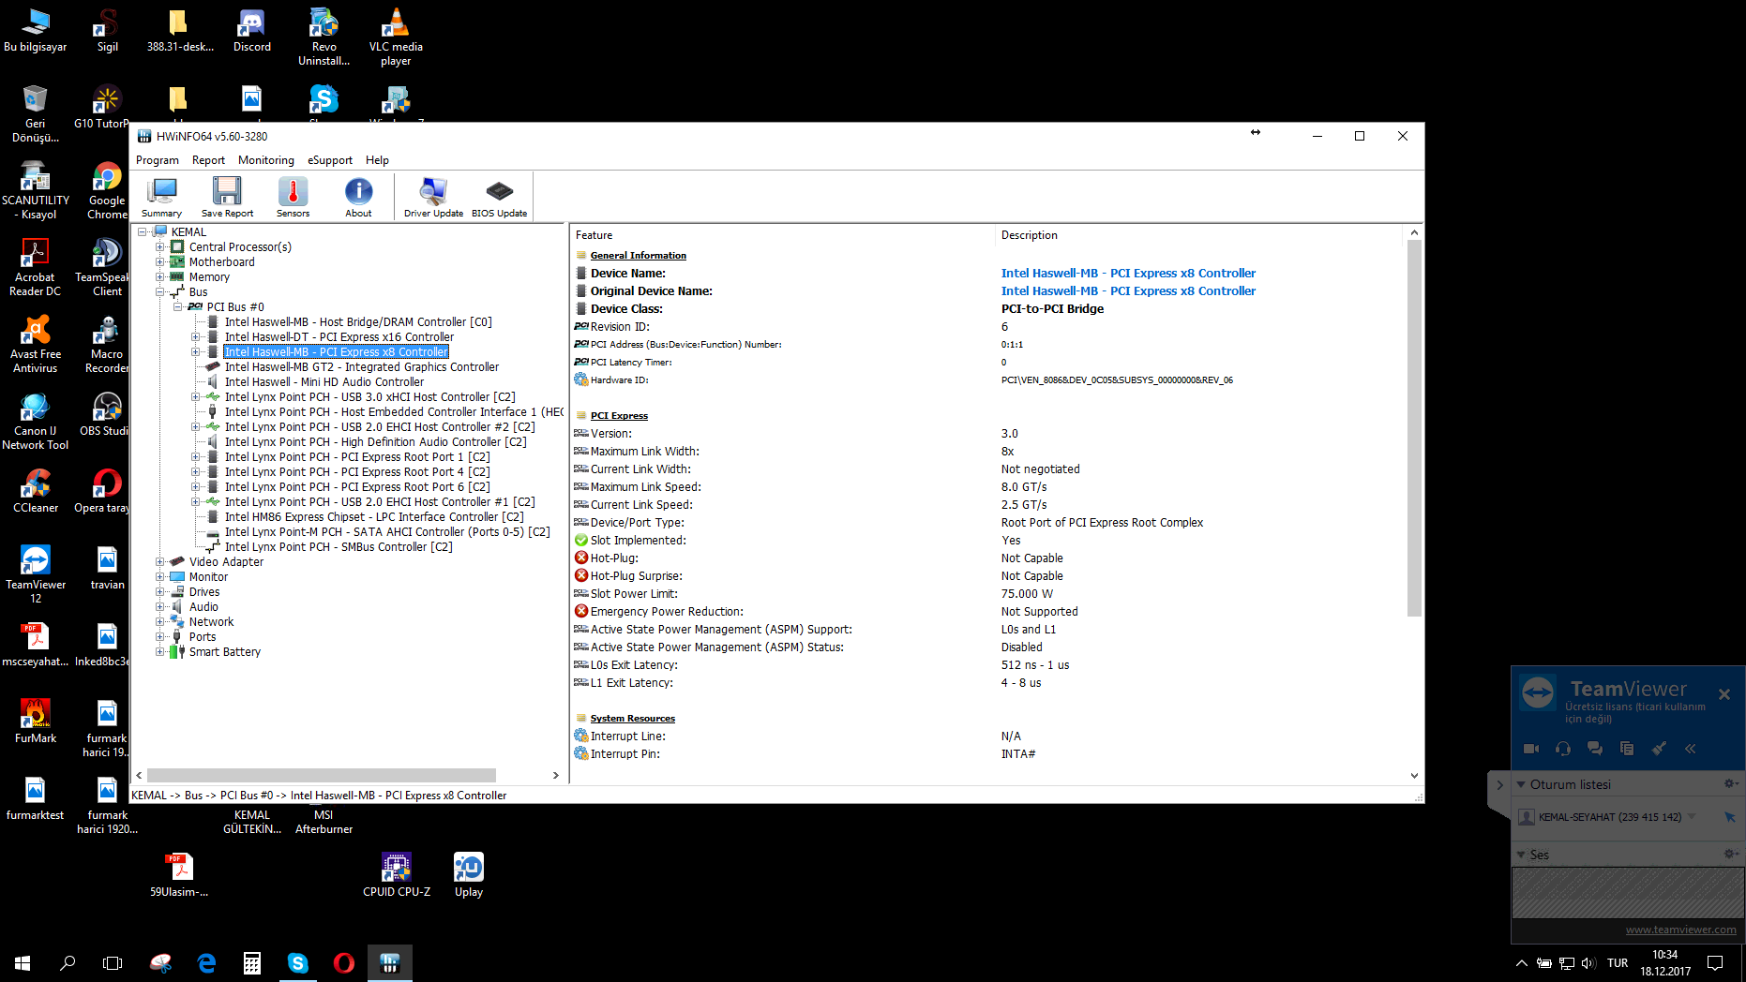Expand the Smart Battery tree node
Viewport: 1746px width, 982px height.
click(159, 652)
